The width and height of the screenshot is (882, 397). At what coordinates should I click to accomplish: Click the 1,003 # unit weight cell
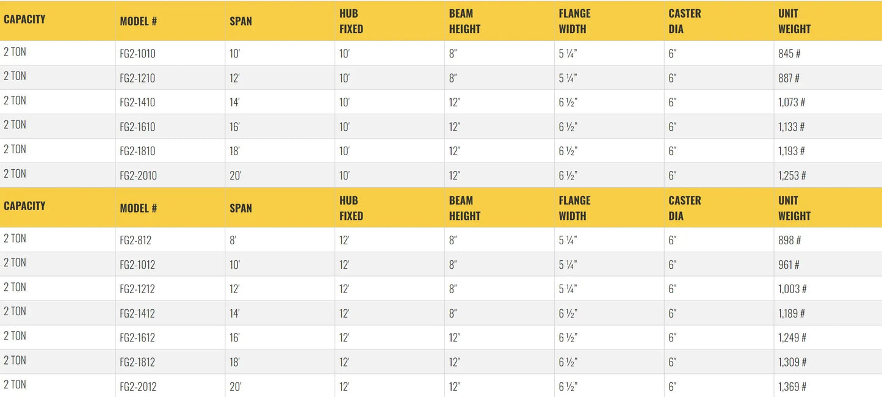pos(792,290)
